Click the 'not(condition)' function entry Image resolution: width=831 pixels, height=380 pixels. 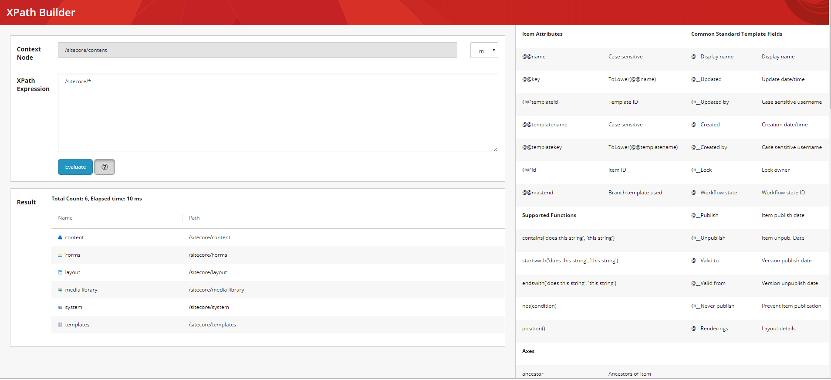[x=539, y=306]
